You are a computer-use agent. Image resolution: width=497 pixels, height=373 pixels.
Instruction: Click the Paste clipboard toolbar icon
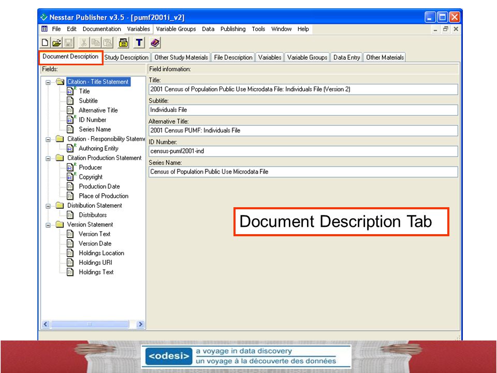pyautogui.click(x=108, y=42)
